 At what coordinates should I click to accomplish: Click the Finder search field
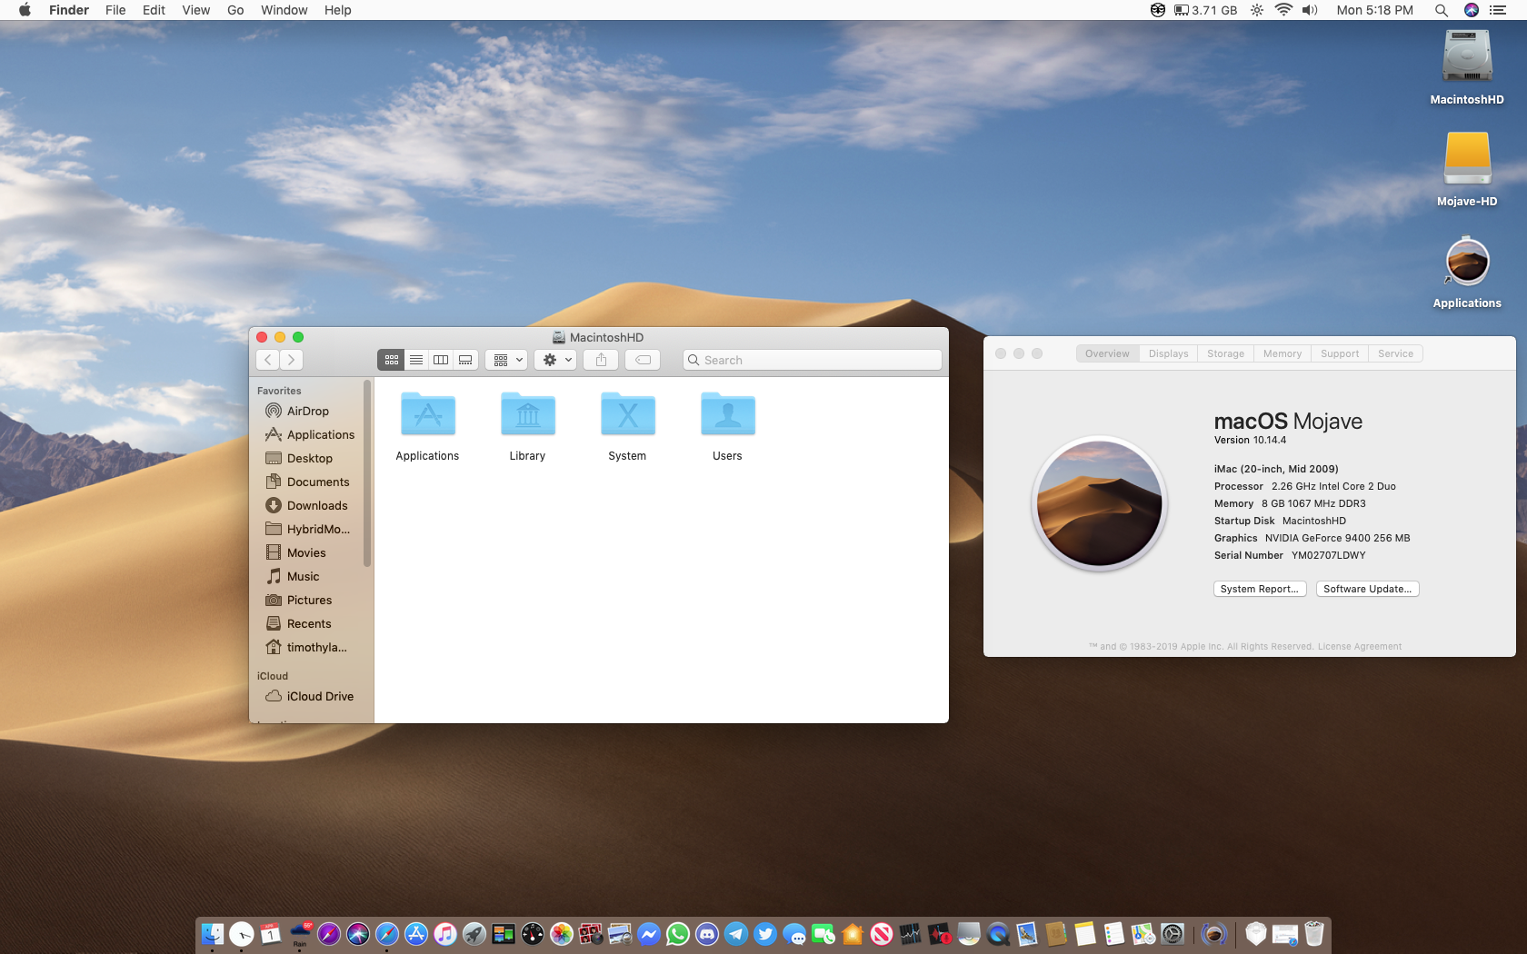tap(812, 360)
